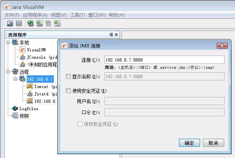Viewport: 235px width, 158px height.
Task: Click the 连接 input field
Action: 165,60
